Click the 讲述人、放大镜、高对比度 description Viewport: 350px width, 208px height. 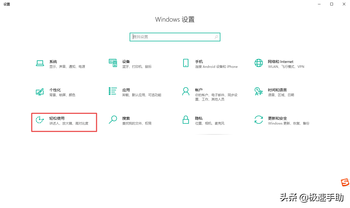click(69, 123)
